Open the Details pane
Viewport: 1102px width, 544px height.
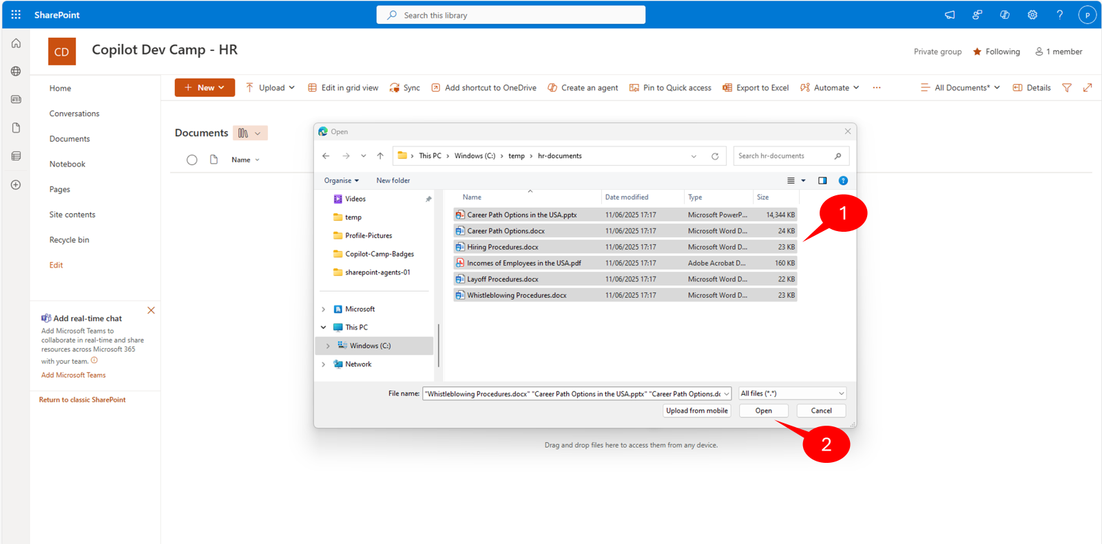tap(1031, 87)
